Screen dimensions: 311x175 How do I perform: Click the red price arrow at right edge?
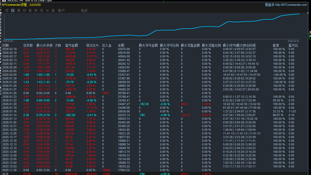[x=310, y=32]
